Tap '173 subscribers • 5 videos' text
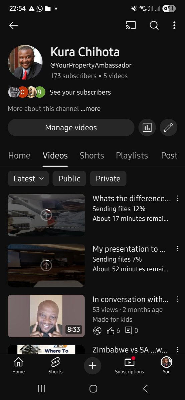 89,76
